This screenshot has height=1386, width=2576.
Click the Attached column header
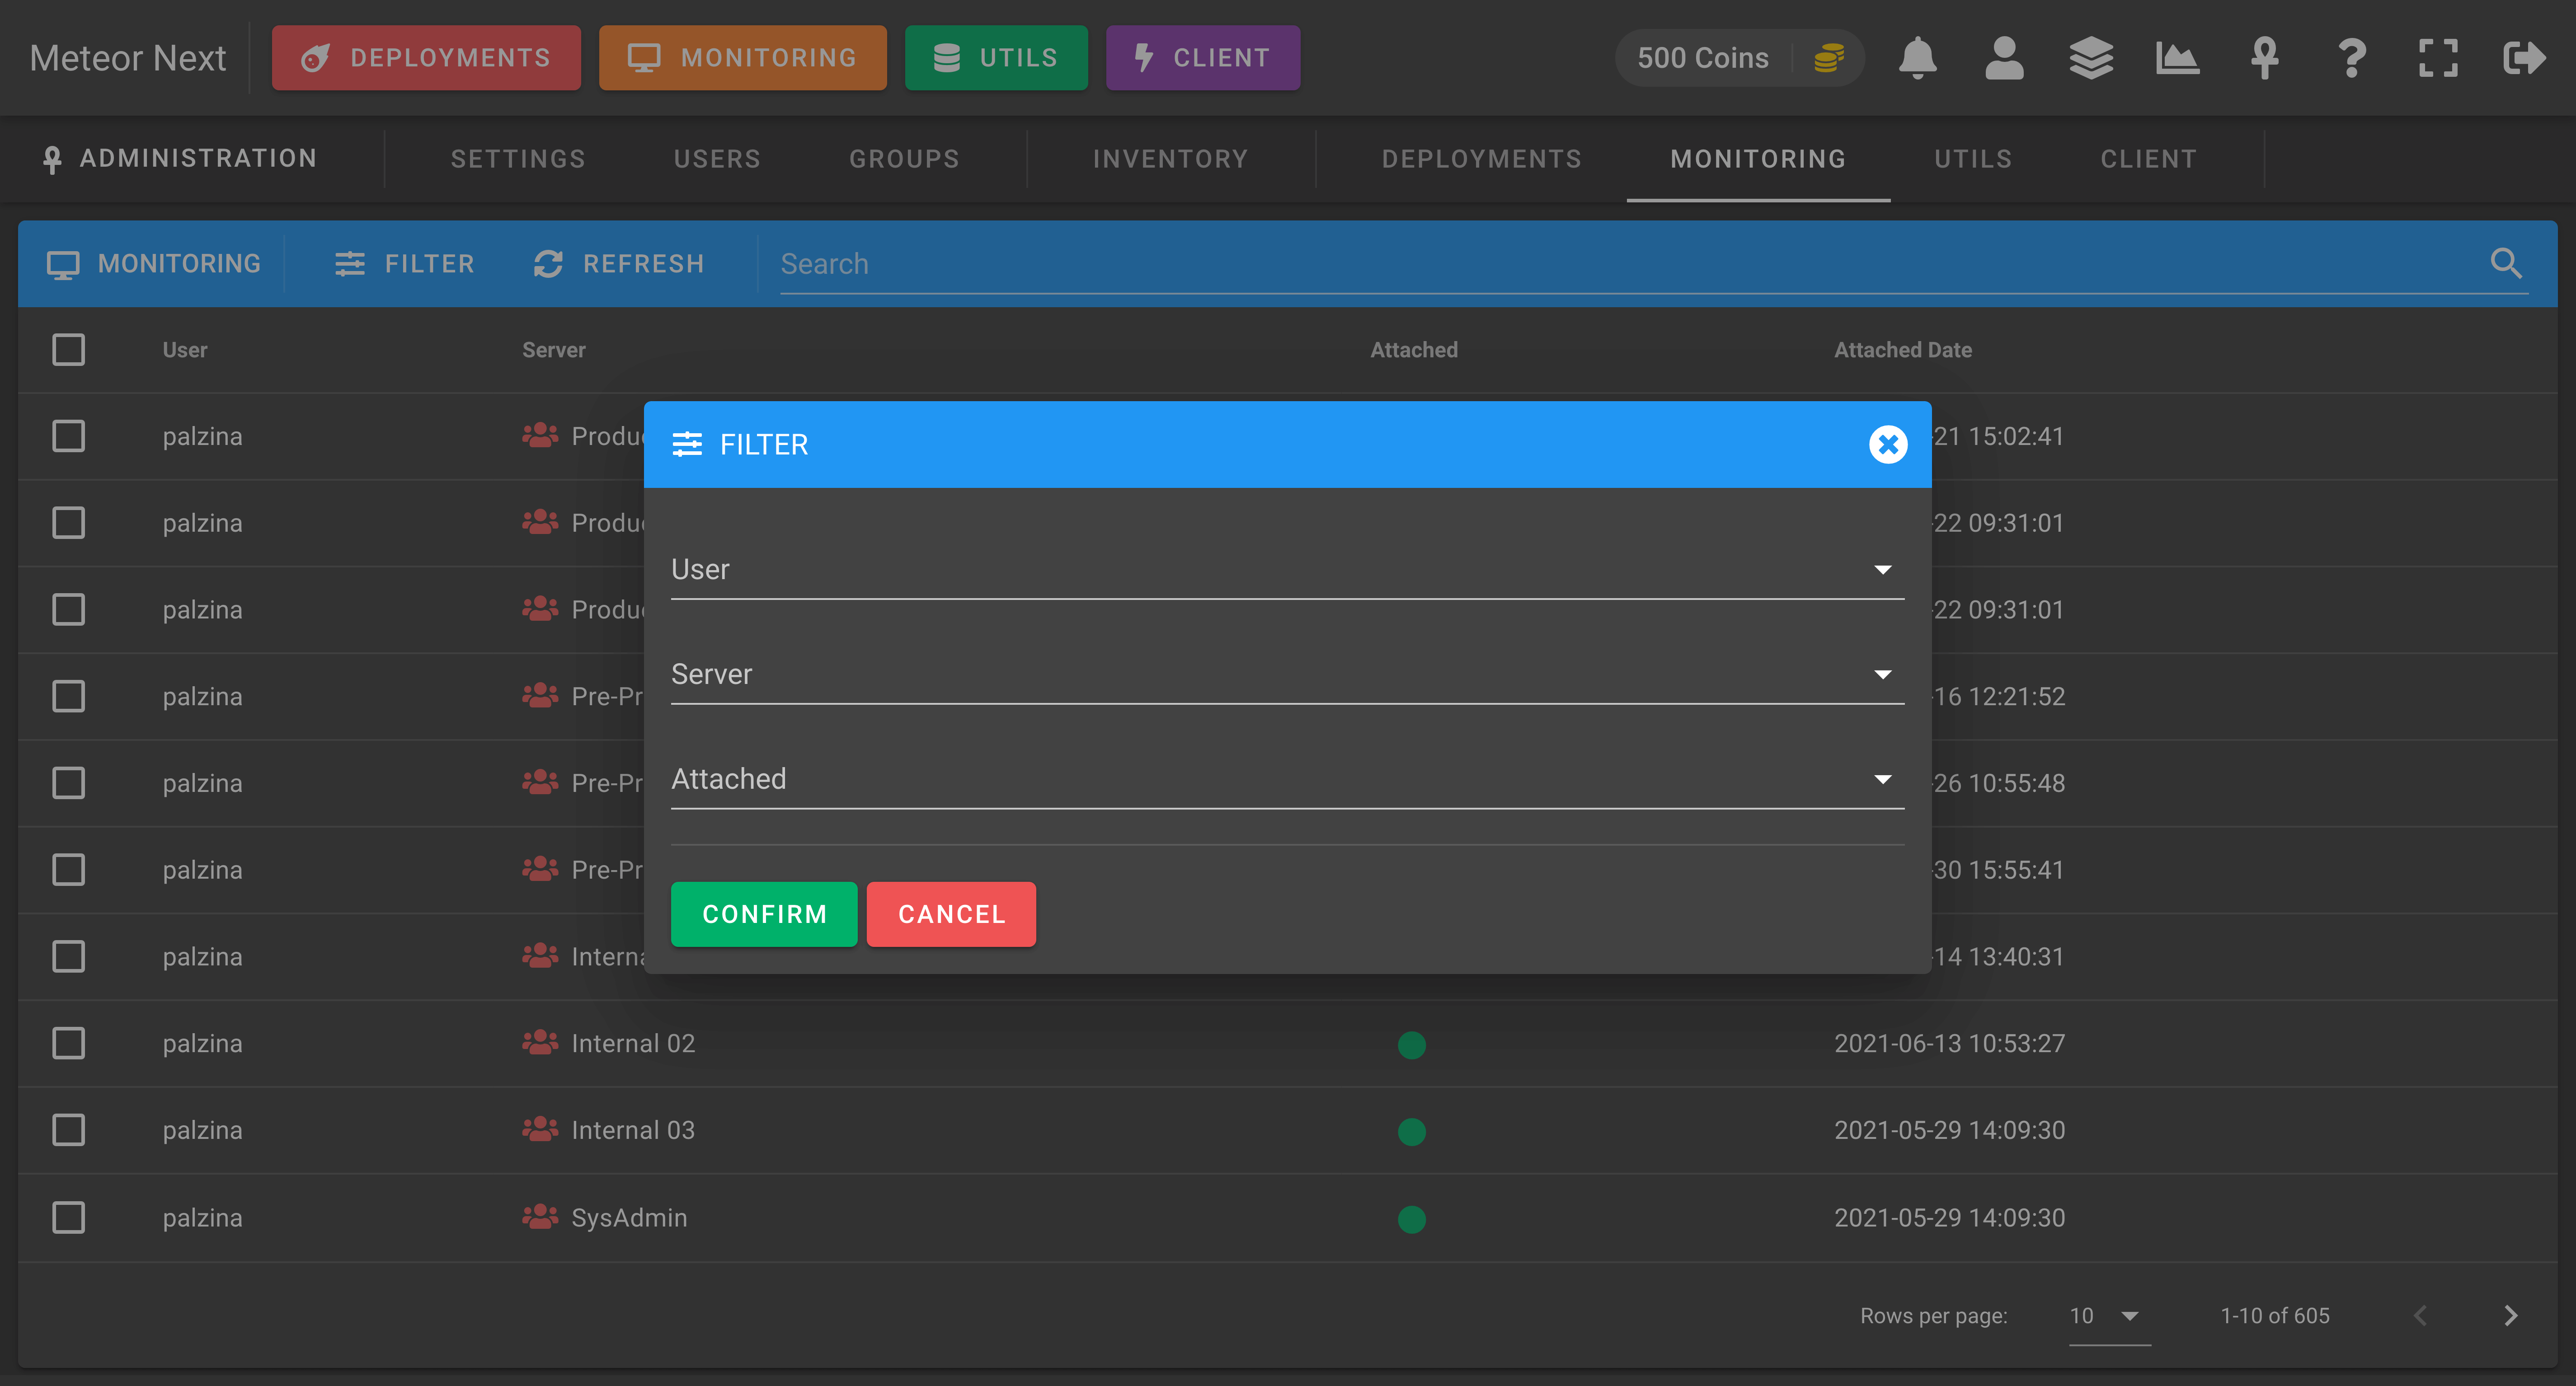(x=1413, y=350)
